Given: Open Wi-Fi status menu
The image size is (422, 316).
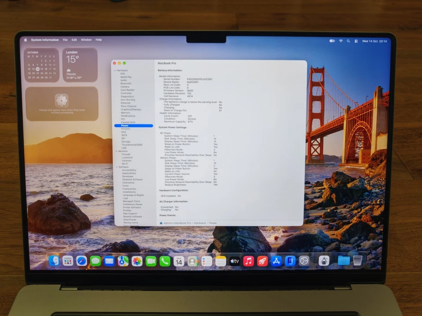Looking at the screenshot, I should [341, 41].
